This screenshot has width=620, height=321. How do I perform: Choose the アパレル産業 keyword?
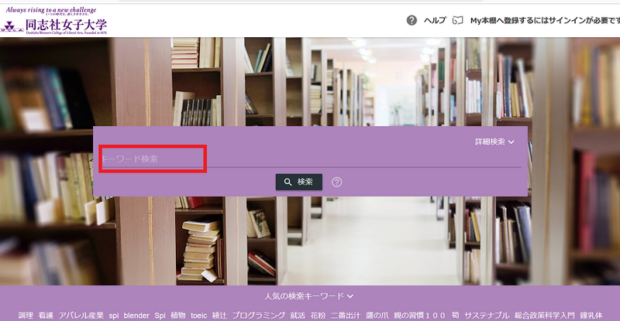click(81, 315)
